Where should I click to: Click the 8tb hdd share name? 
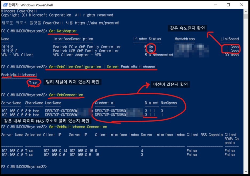(x=32, y=115)
